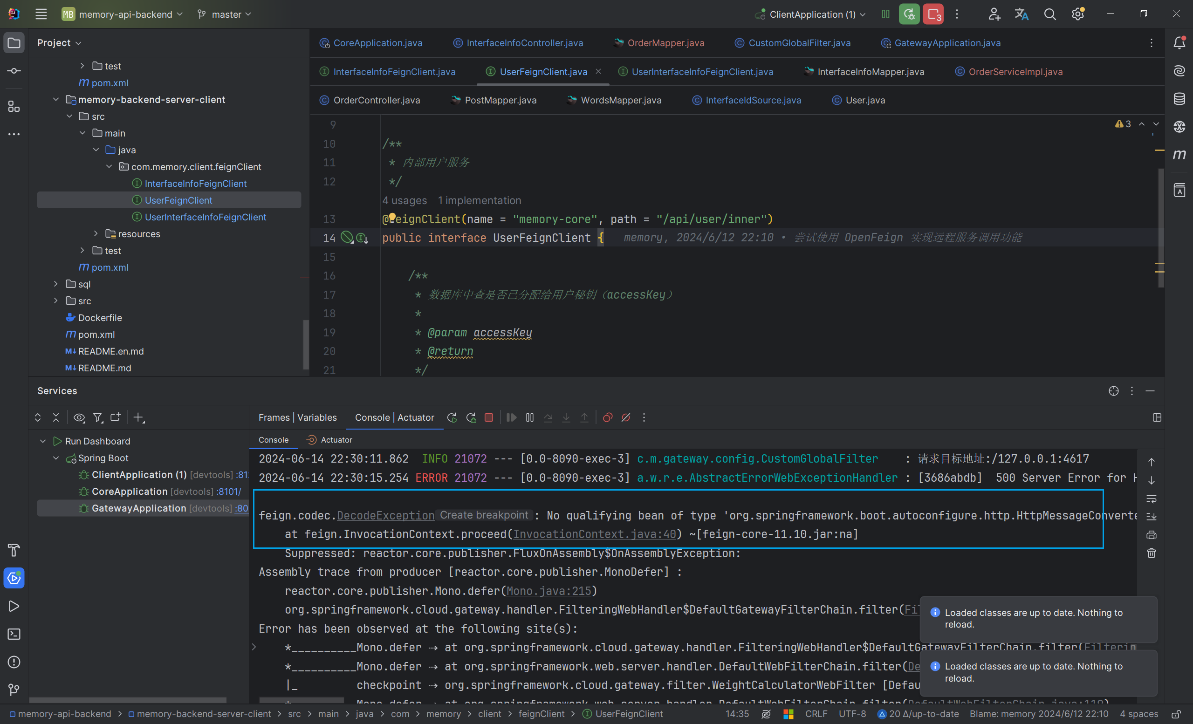Screen dimensions: 1193x724
Task: Toggle scroll to end of console
Action: pos(1152,516)
